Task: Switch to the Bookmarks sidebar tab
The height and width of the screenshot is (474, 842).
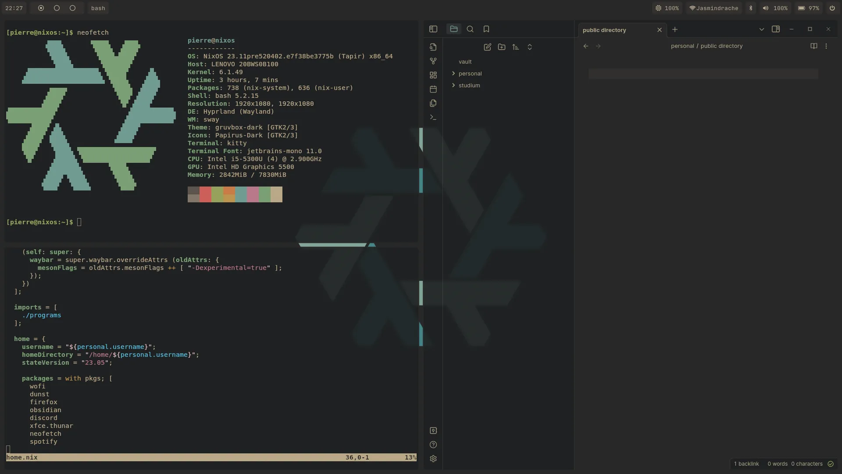Action: [486, 29]
